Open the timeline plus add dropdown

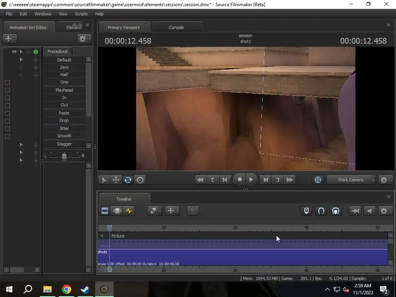click(x=172, y=211)
